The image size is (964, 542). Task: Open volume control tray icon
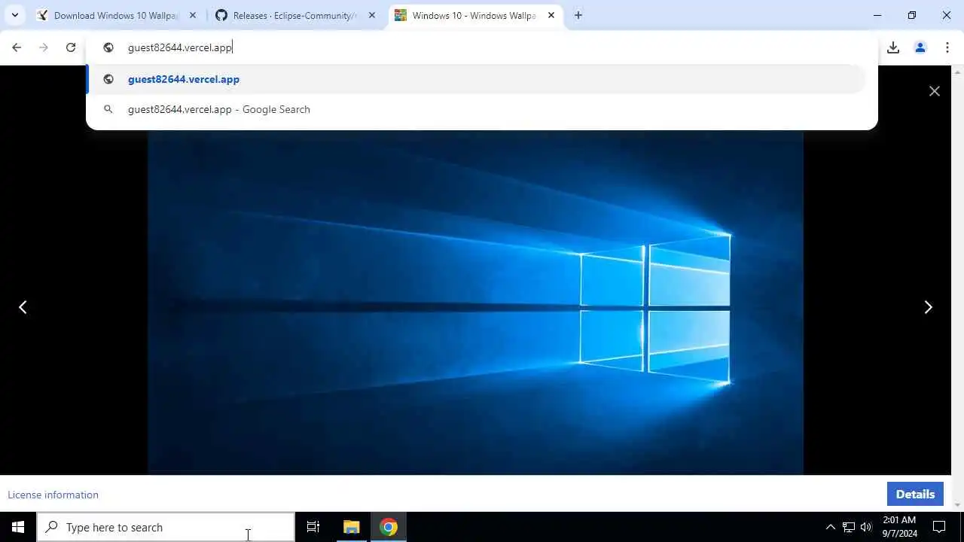click(866, 527)
